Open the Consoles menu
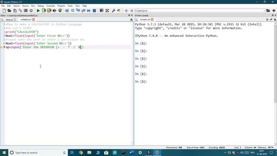The image size is (277, 156). pos(51,6)
